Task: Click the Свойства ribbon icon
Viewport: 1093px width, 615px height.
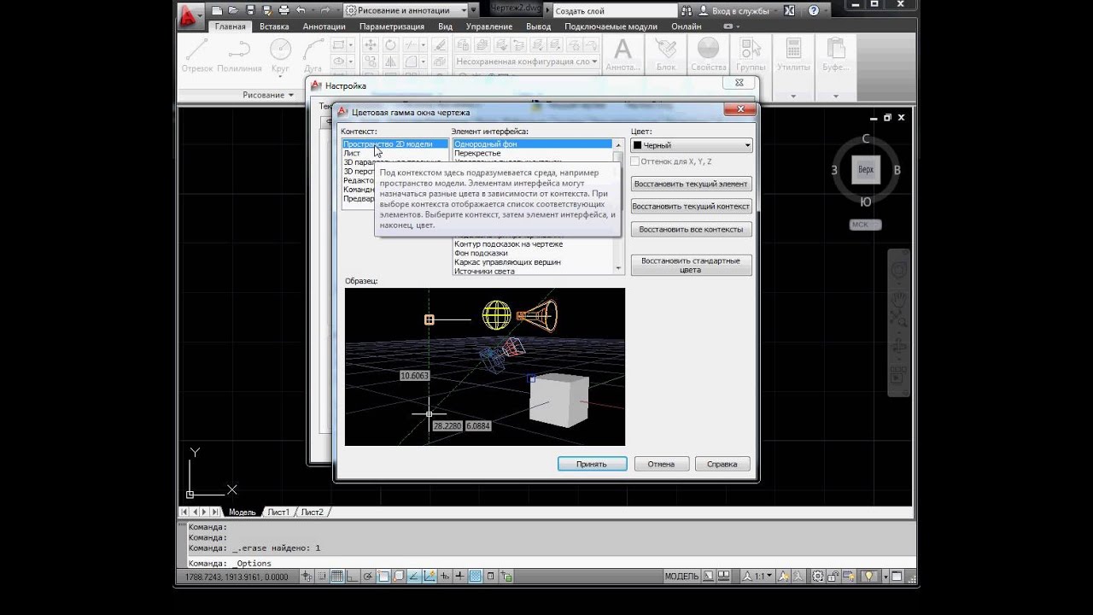Action: pos(708,55)
